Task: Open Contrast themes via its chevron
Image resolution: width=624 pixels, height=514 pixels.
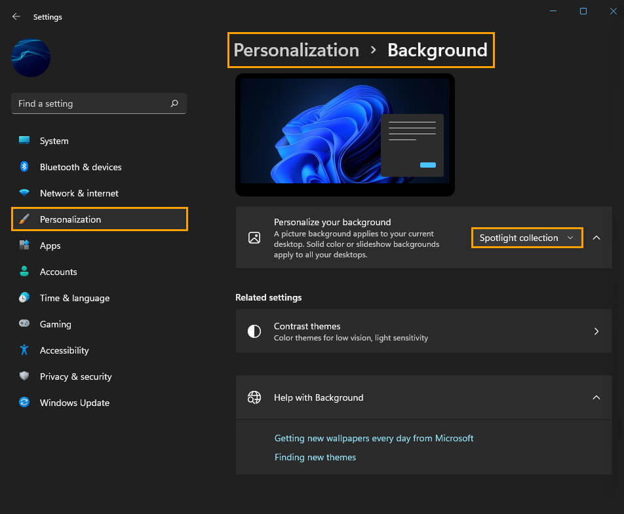Action: coord(596,331)
